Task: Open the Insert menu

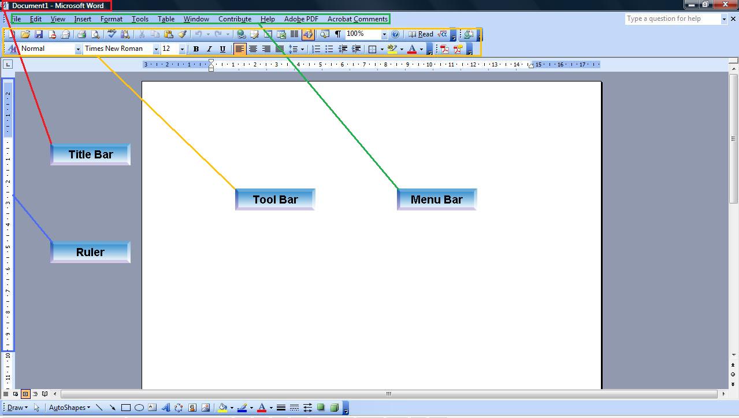Action: pos(83,19)
